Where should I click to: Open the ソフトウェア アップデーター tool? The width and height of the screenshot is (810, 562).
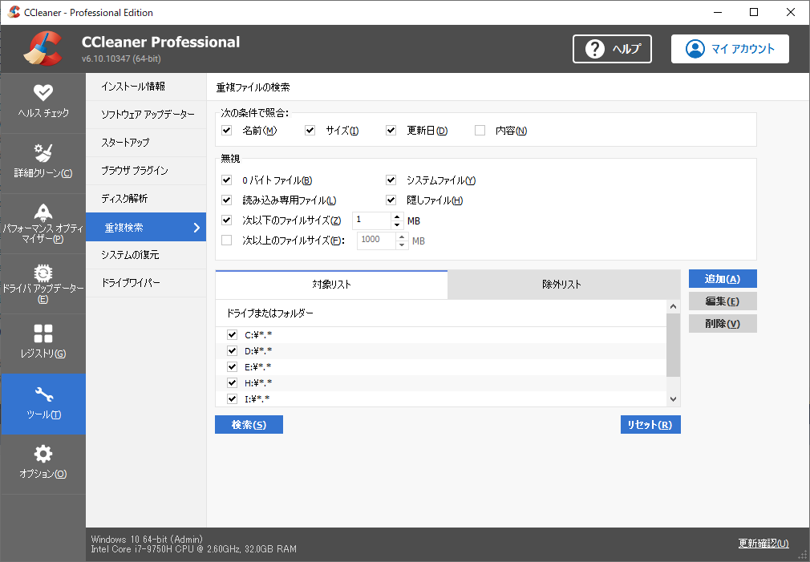pyautogui.click(x=146, y=114)
